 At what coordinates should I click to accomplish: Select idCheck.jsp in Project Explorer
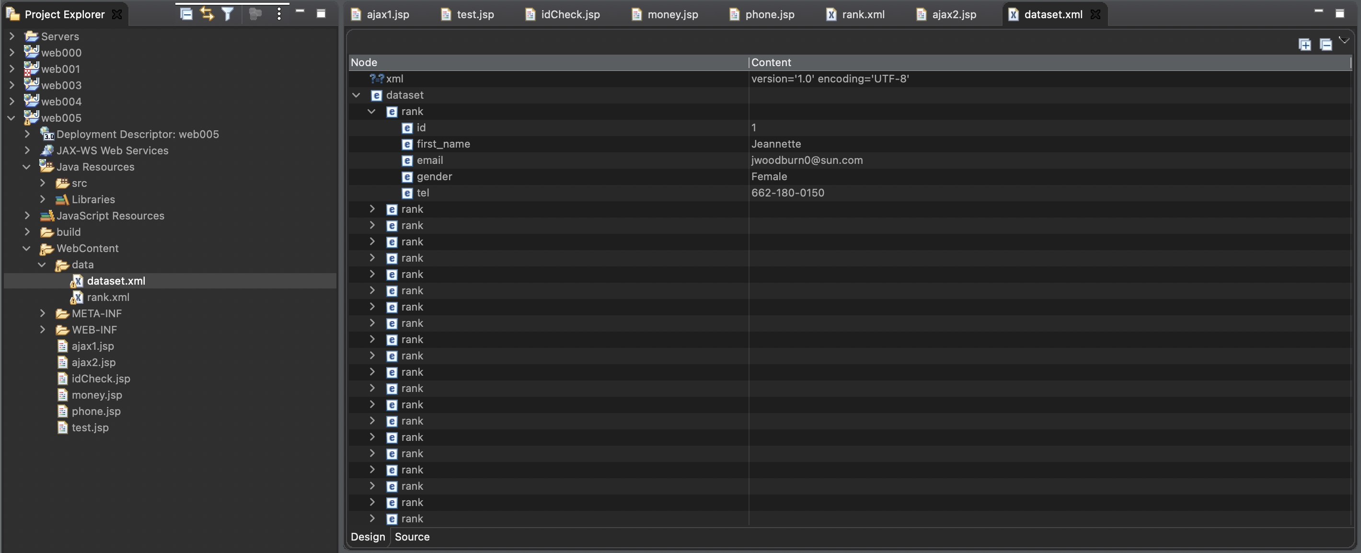tap(100, 379)
